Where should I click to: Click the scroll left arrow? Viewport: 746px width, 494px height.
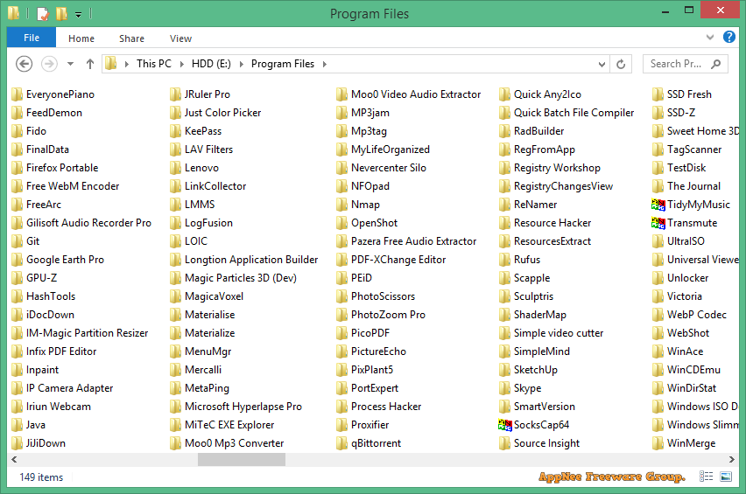click(x=14, y=459)
